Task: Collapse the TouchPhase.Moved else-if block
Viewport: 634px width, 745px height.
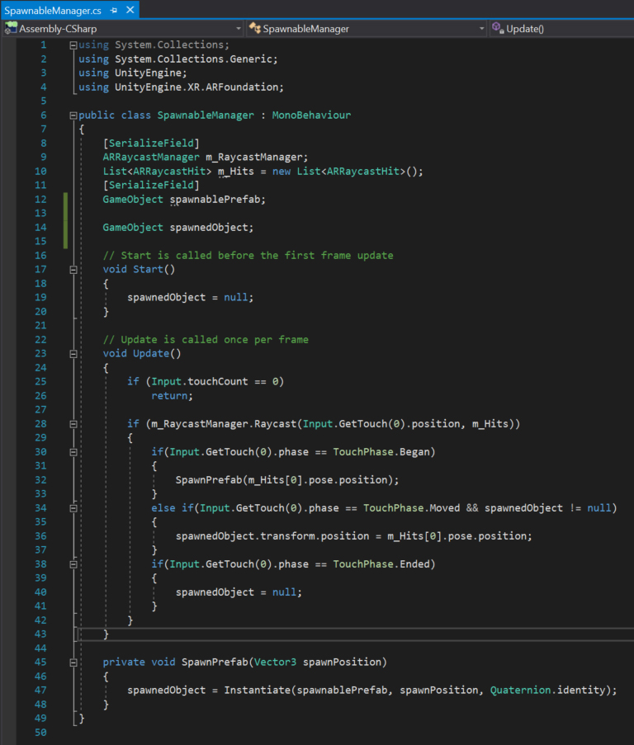Action: pos(73,508)
